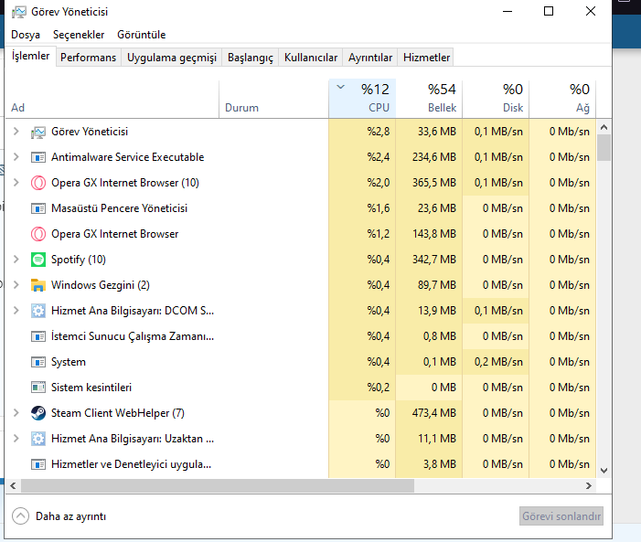Click the Görevi sonlandır button
641x542 pixels.
(561, 516)
